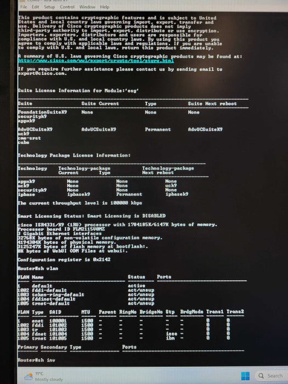The width and height of the screenshot is (288, 384).
Task: Click the "Router#sh vlan" command line
Action: point(38,268)
